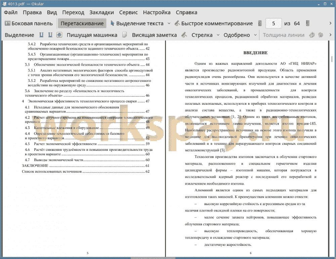Click contents entry 4.1 Исходные данные
The width and height of the screenshot is (336, 259).
[x=87, y=109]
